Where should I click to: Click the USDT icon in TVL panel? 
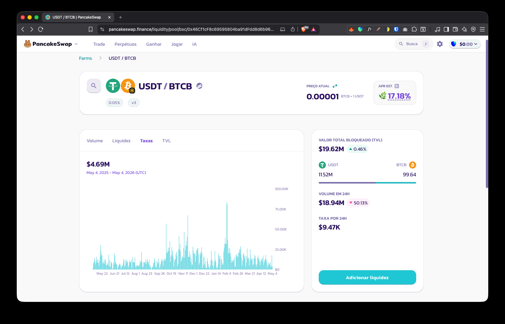point(322,165)
